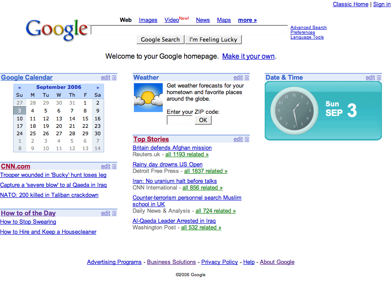The width and height of the screenshot is (392, 281).
Task: Open Al-Qaeda Leader Arrested in Iraq story
Action: [x=174, y=221]
